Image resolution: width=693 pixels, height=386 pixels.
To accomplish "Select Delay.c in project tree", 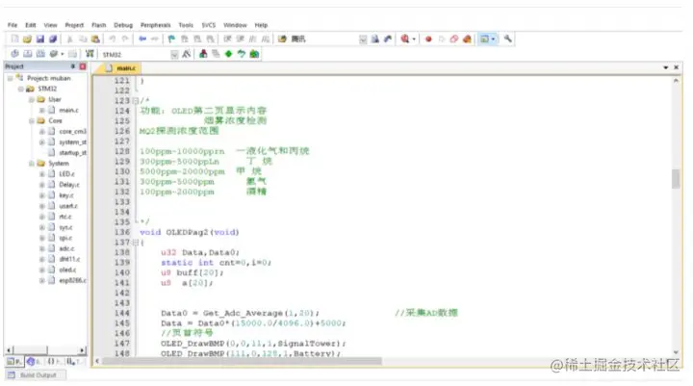I will tap(69, 185).
